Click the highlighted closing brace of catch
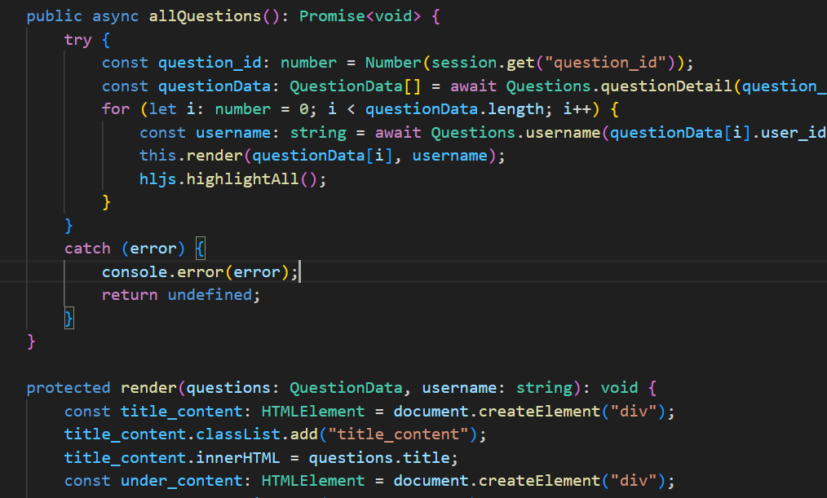827x498 pixels. point(69,318)
